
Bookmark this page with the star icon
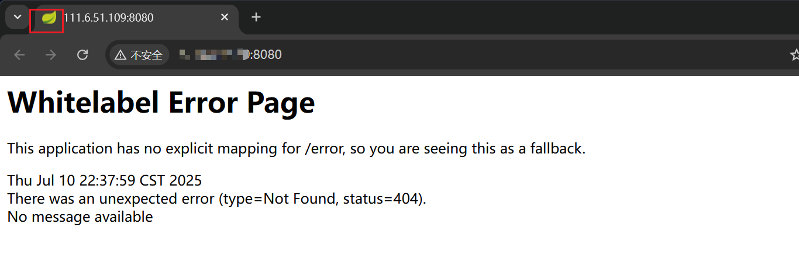[x=794, y=55]
